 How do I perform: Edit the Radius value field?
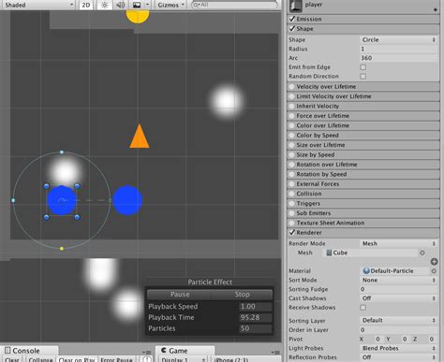[399, 49]
